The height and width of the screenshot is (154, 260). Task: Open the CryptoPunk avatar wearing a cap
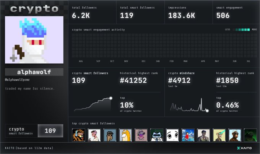point(110,135)
